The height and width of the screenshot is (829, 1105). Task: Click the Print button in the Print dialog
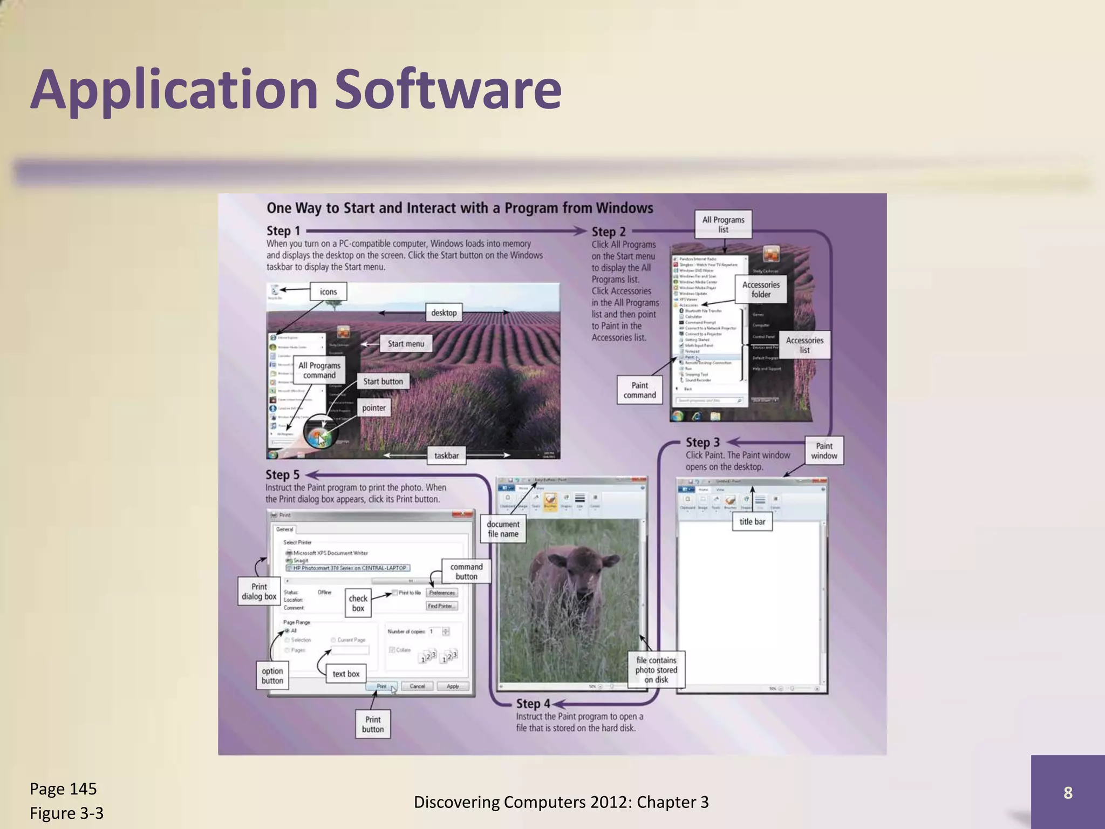pos(381,687)
